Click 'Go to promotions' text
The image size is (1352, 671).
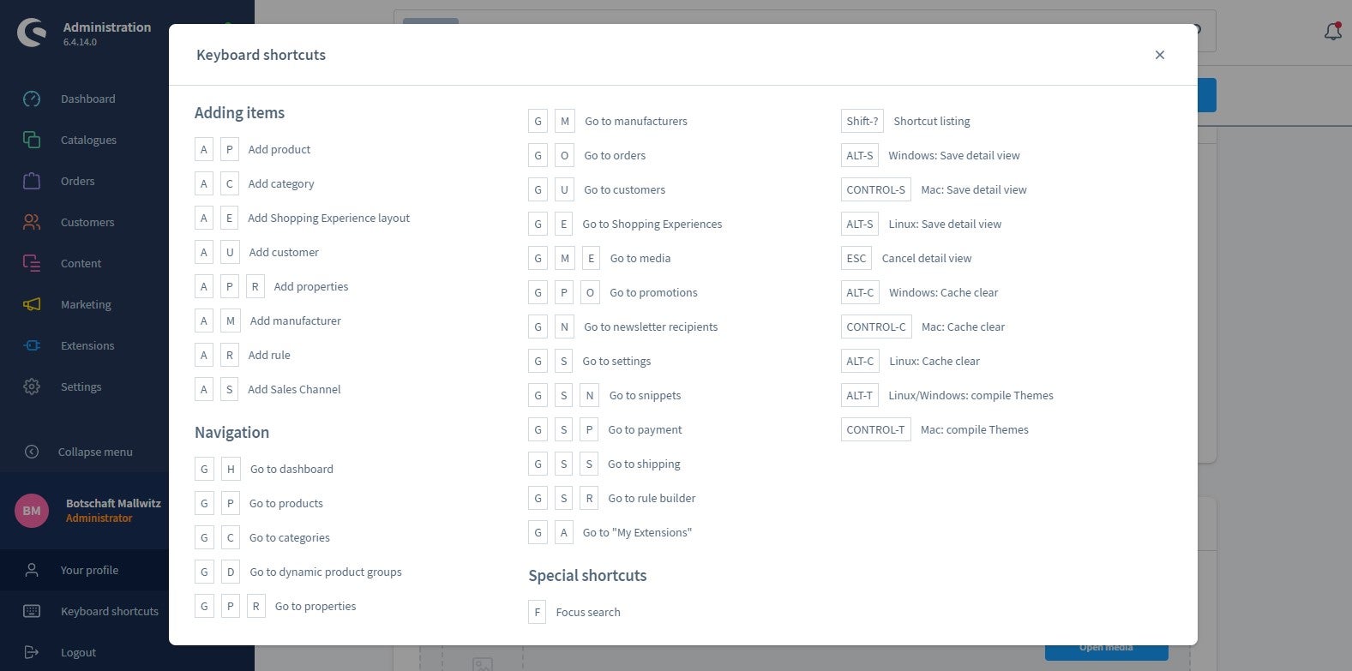coord(653,292)
